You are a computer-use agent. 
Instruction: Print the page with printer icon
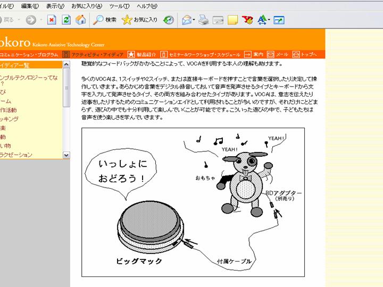[x=203, y=20]
